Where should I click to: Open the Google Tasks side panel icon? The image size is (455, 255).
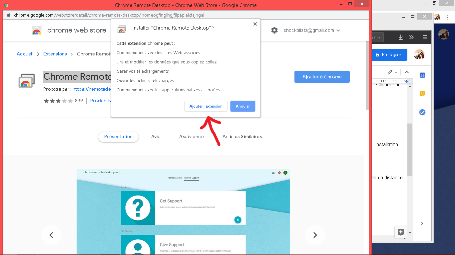tap(422, 112)
